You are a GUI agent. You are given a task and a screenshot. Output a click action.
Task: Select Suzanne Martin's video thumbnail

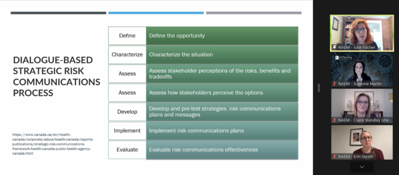(362, 70)
